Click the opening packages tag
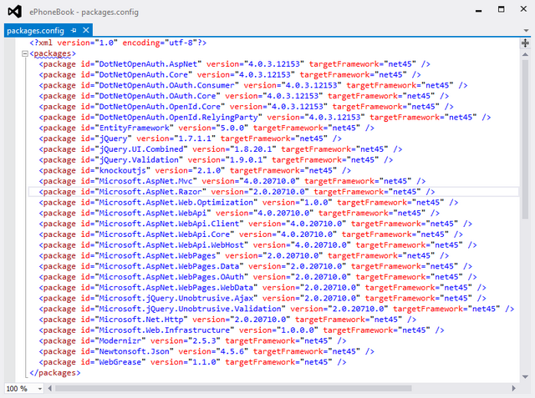 [x=53, y=53]
